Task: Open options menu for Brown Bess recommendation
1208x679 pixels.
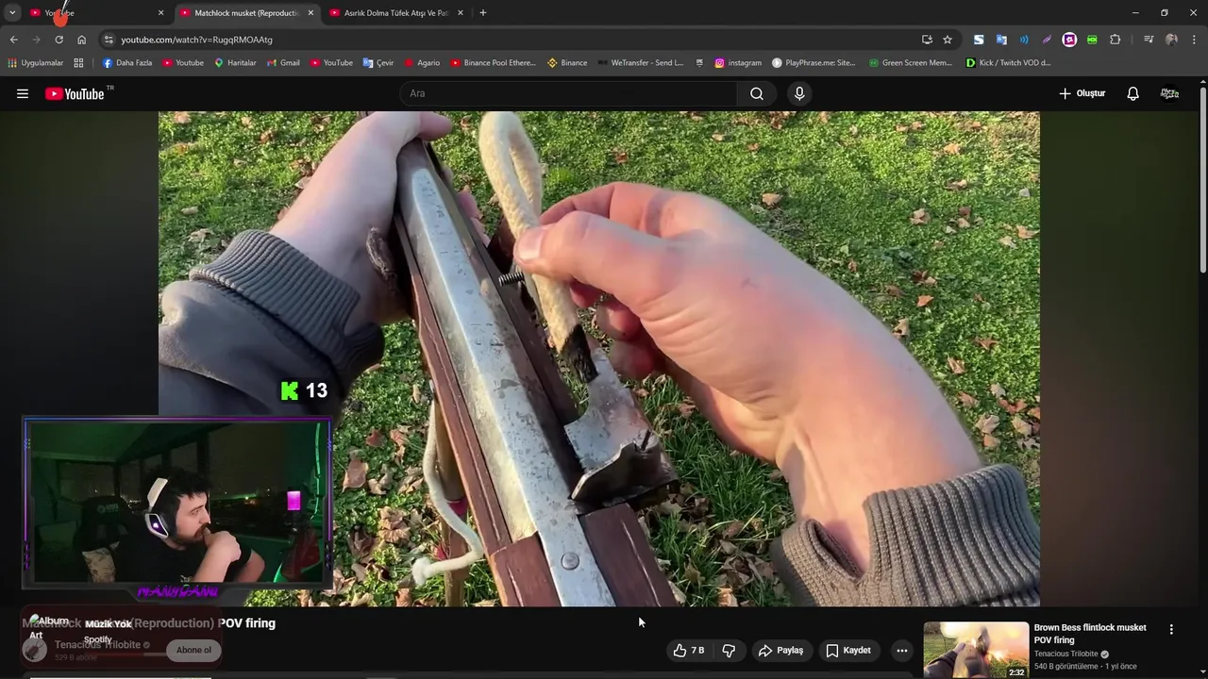Action: [x=1171, y=629]
